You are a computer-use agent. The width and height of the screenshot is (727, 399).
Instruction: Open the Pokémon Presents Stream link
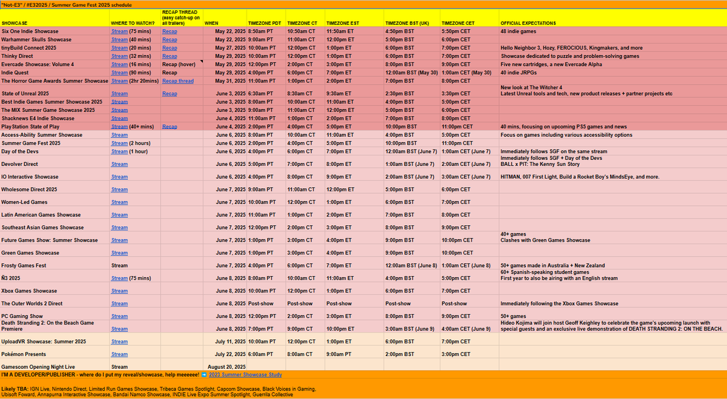point(119,354)
